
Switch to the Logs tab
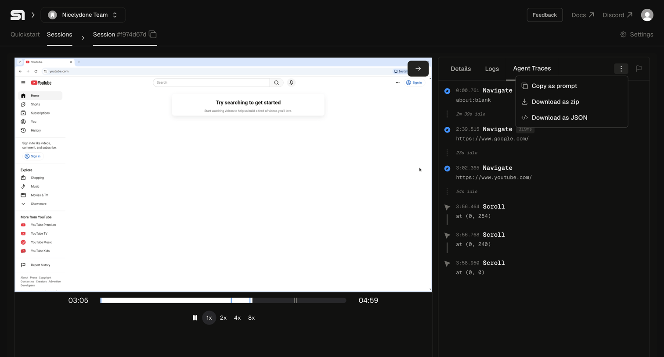pyautogui.click(x=492, y=69)
